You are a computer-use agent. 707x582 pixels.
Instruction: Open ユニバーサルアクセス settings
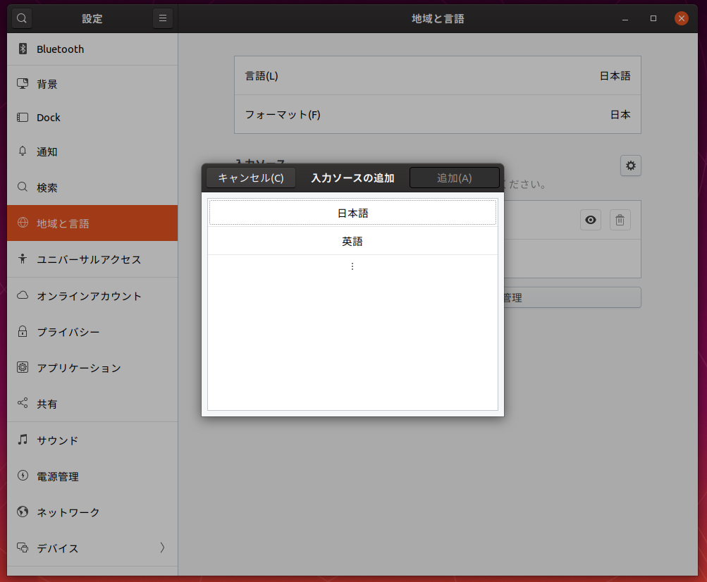click(x=92, y=259)
